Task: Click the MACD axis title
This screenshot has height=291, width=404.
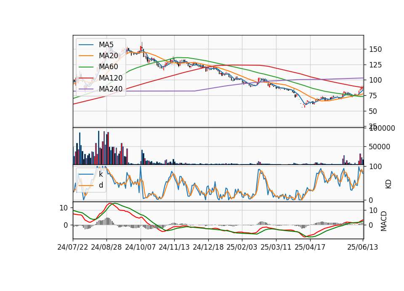Action: 384,221
